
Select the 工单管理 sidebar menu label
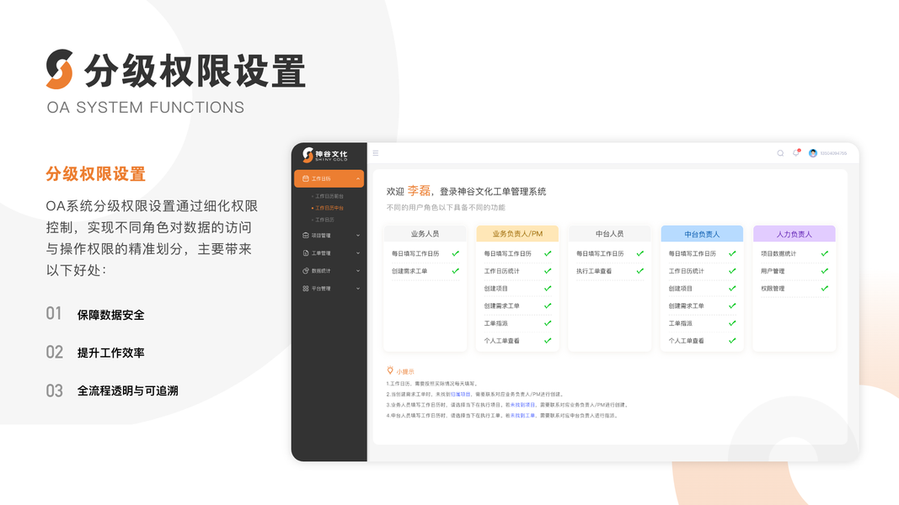(x=321, y=253)
